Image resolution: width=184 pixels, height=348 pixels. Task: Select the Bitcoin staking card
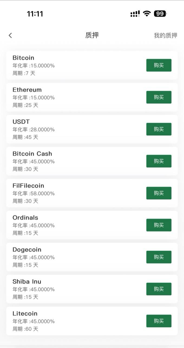tap(68, 65)
